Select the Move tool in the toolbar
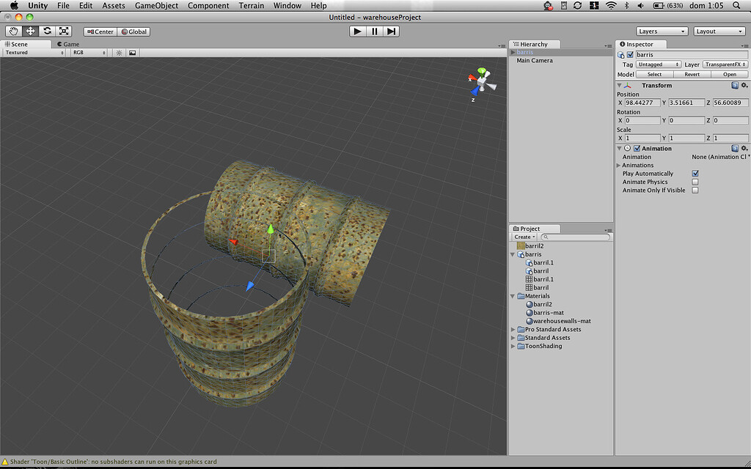Screen dimensions: 751x469 click(x=30, y=31)
